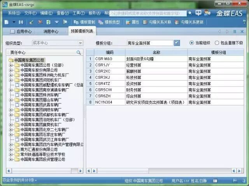Click 勾稽关系更新 toolbar button
The image size is (249, 186).
pos(189,22)
